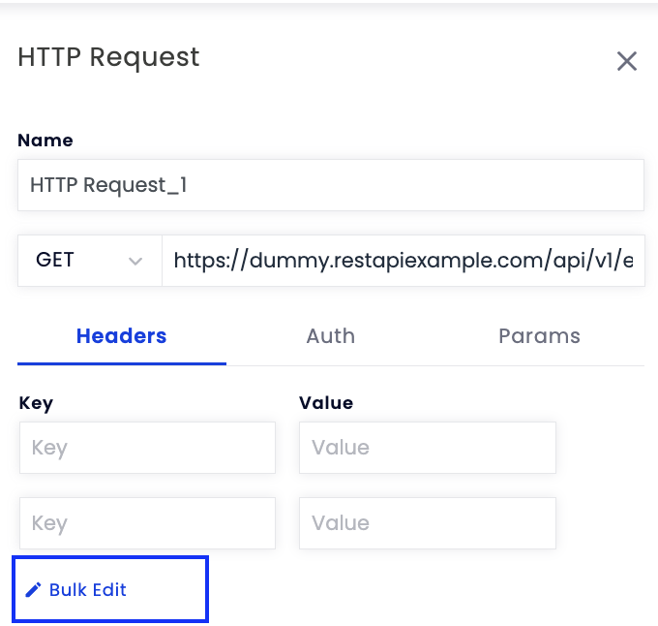Viewport: 658px width, 626px height.
Task: Focus the first header Value field
Action: 428,448
